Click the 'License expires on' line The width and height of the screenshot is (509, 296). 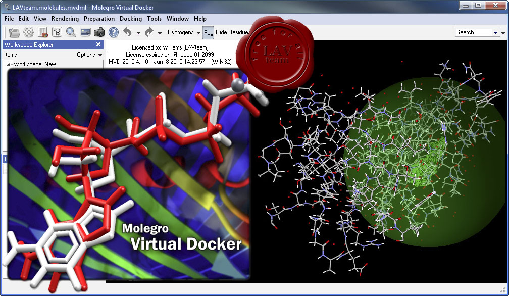pos(170,55)
